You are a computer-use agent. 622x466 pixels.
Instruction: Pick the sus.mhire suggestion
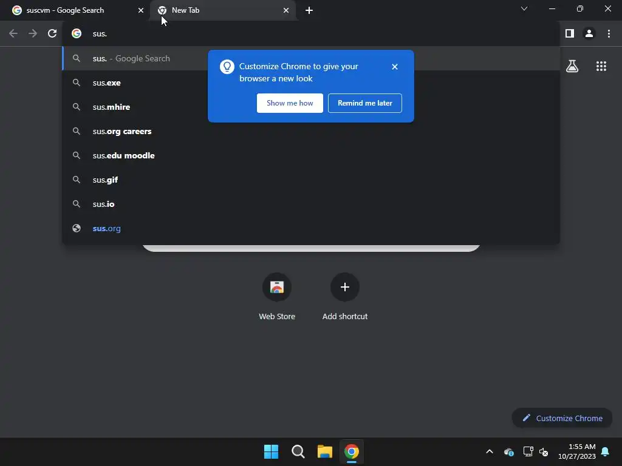312,107
